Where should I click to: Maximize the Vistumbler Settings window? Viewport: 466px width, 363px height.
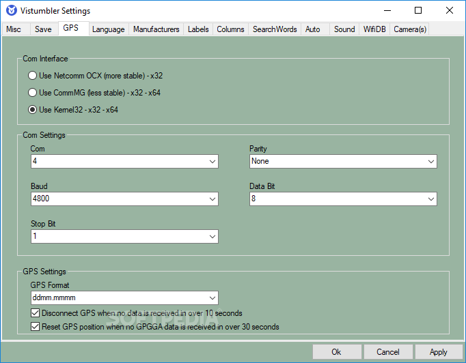pos(418,10)
